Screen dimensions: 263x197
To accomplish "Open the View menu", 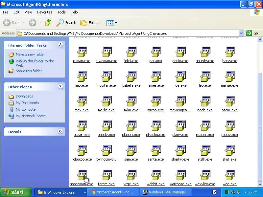I will (x=28, y=12).
